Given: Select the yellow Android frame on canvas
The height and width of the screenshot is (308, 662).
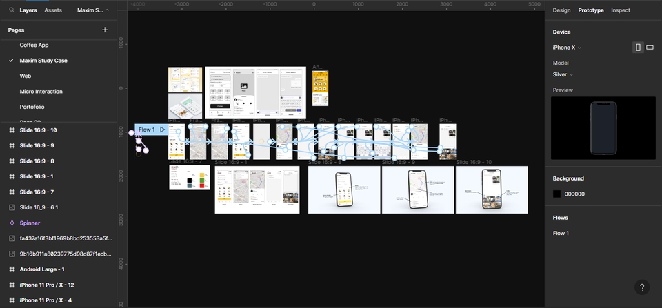Looking at the screenshot, I should point(320,88).
